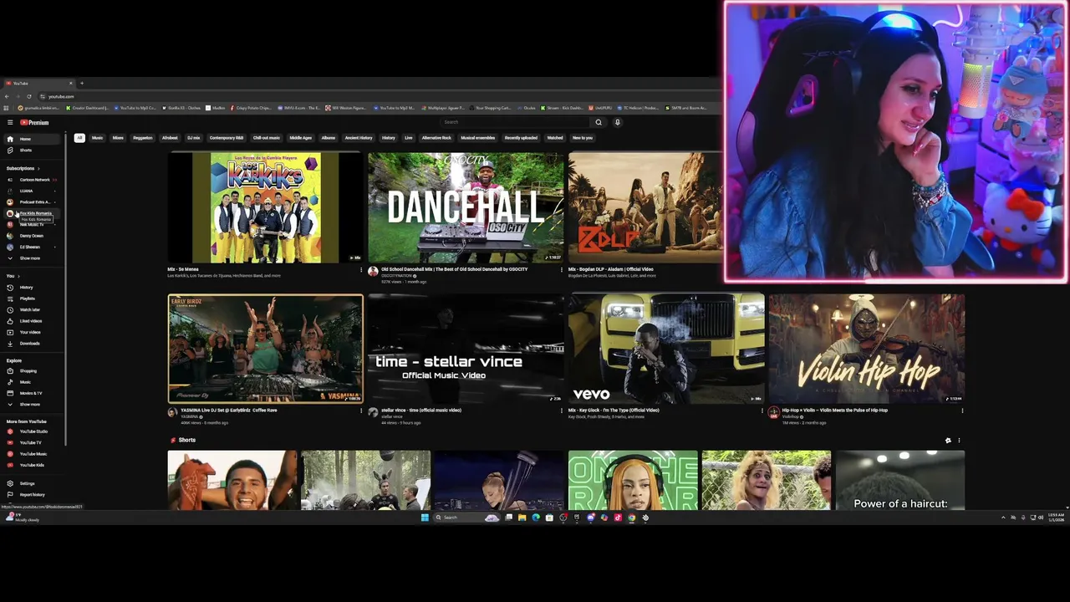The height and width of the screenshot is (602, 1070).
Task: Open Fox Kids Romania subscription
Action: click(33, 213)
